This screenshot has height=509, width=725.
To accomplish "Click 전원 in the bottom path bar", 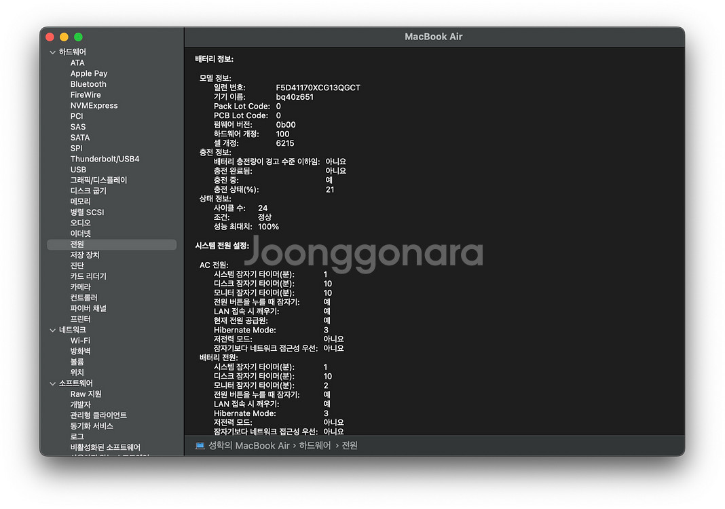I will click(x=350, y=446).
